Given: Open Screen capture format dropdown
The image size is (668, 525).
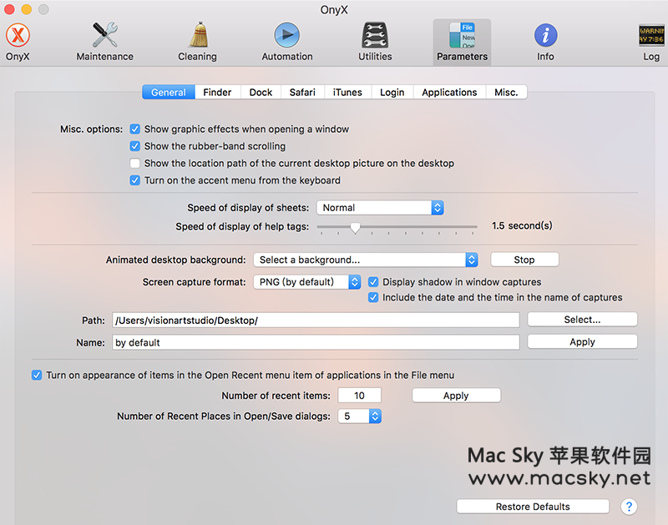Looking at the screenshot, I should 307,282.
